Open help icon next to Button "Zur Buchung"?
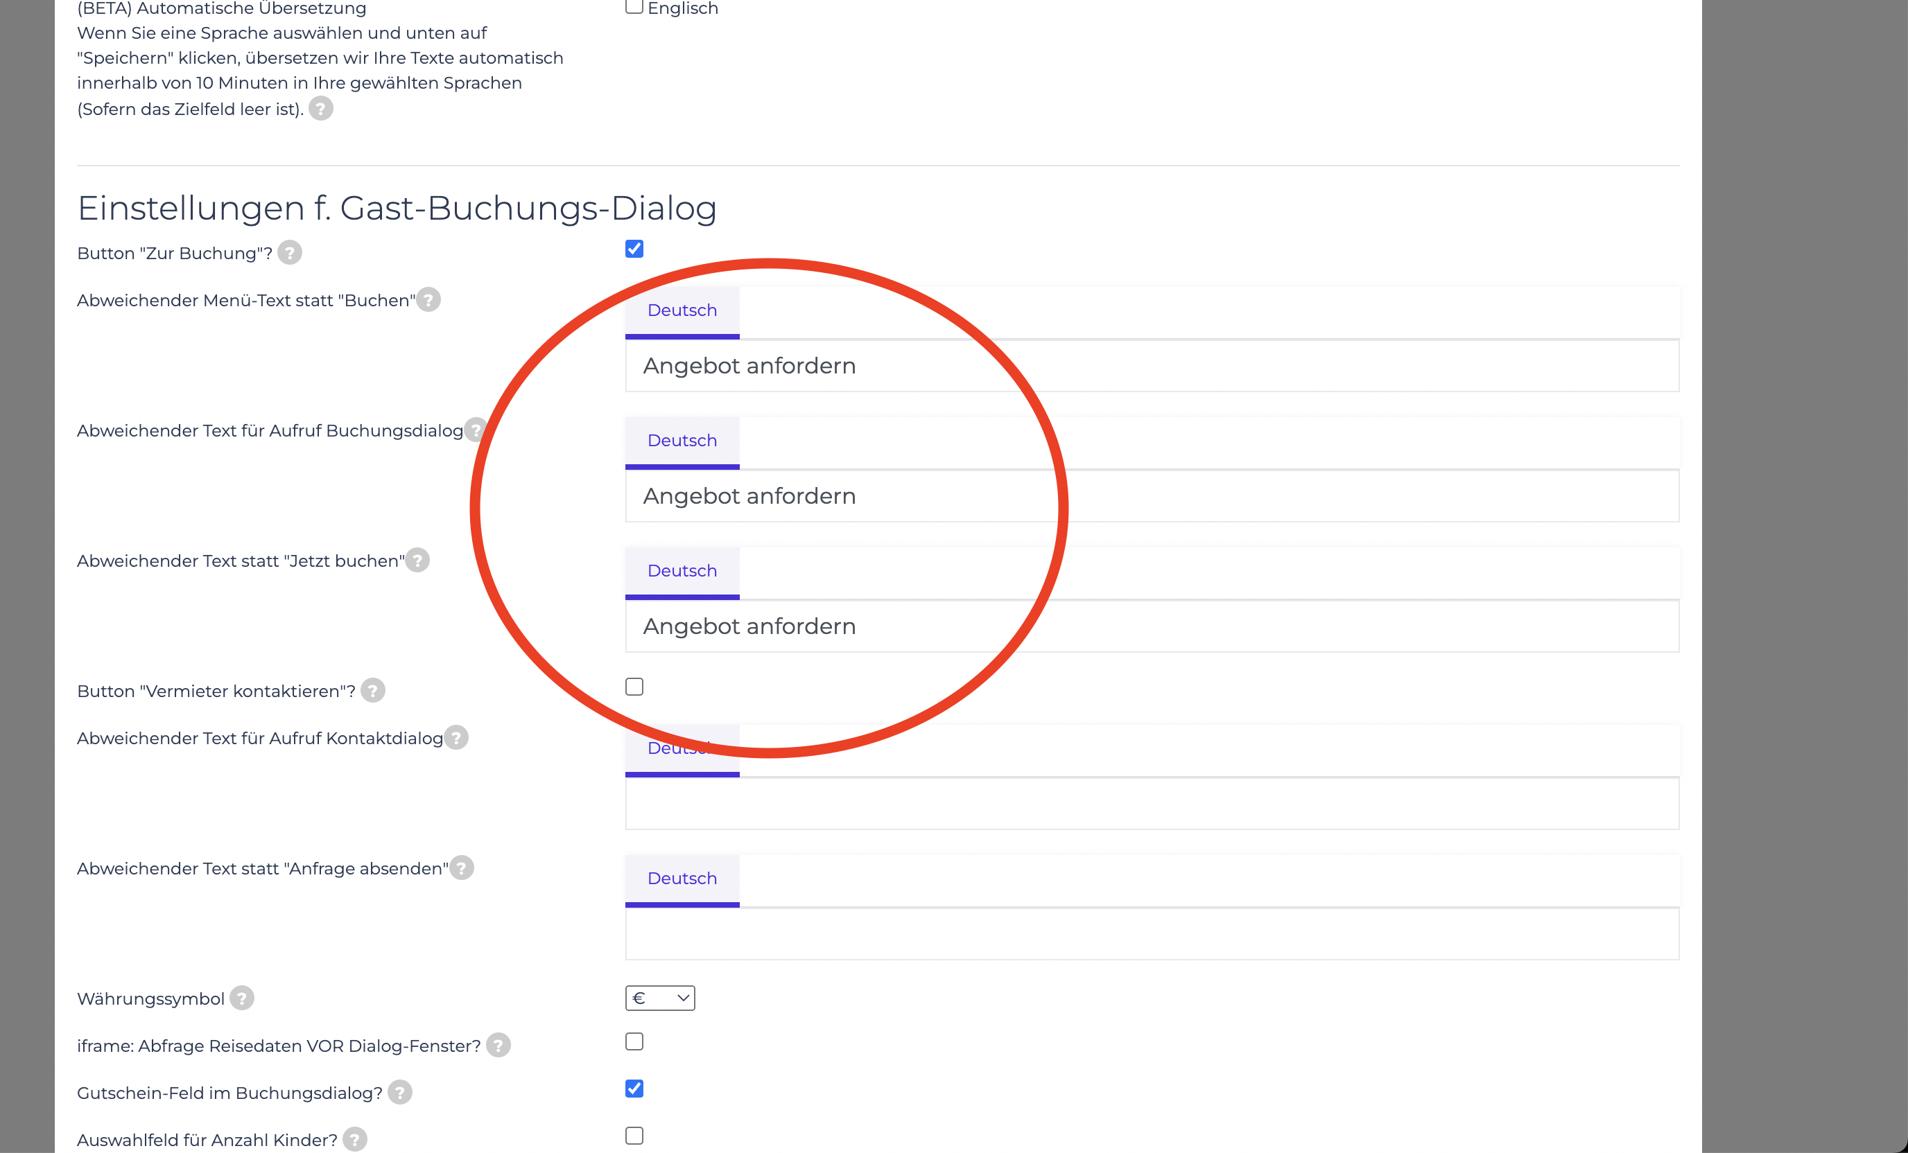The image size is (1908, 1153). pos(290,253)
